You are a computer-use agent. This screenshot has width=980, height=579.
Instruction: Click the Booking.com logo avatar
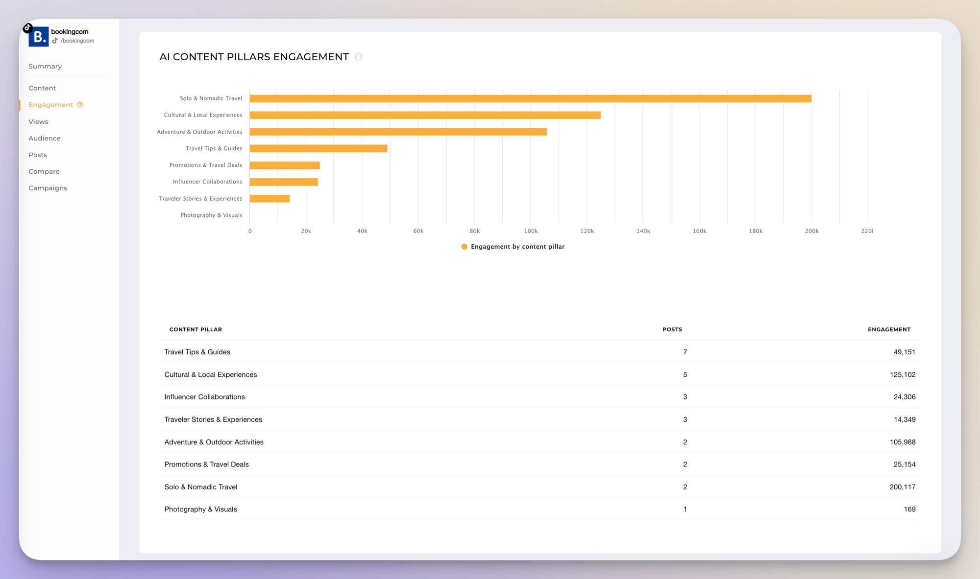coord(38,37)
